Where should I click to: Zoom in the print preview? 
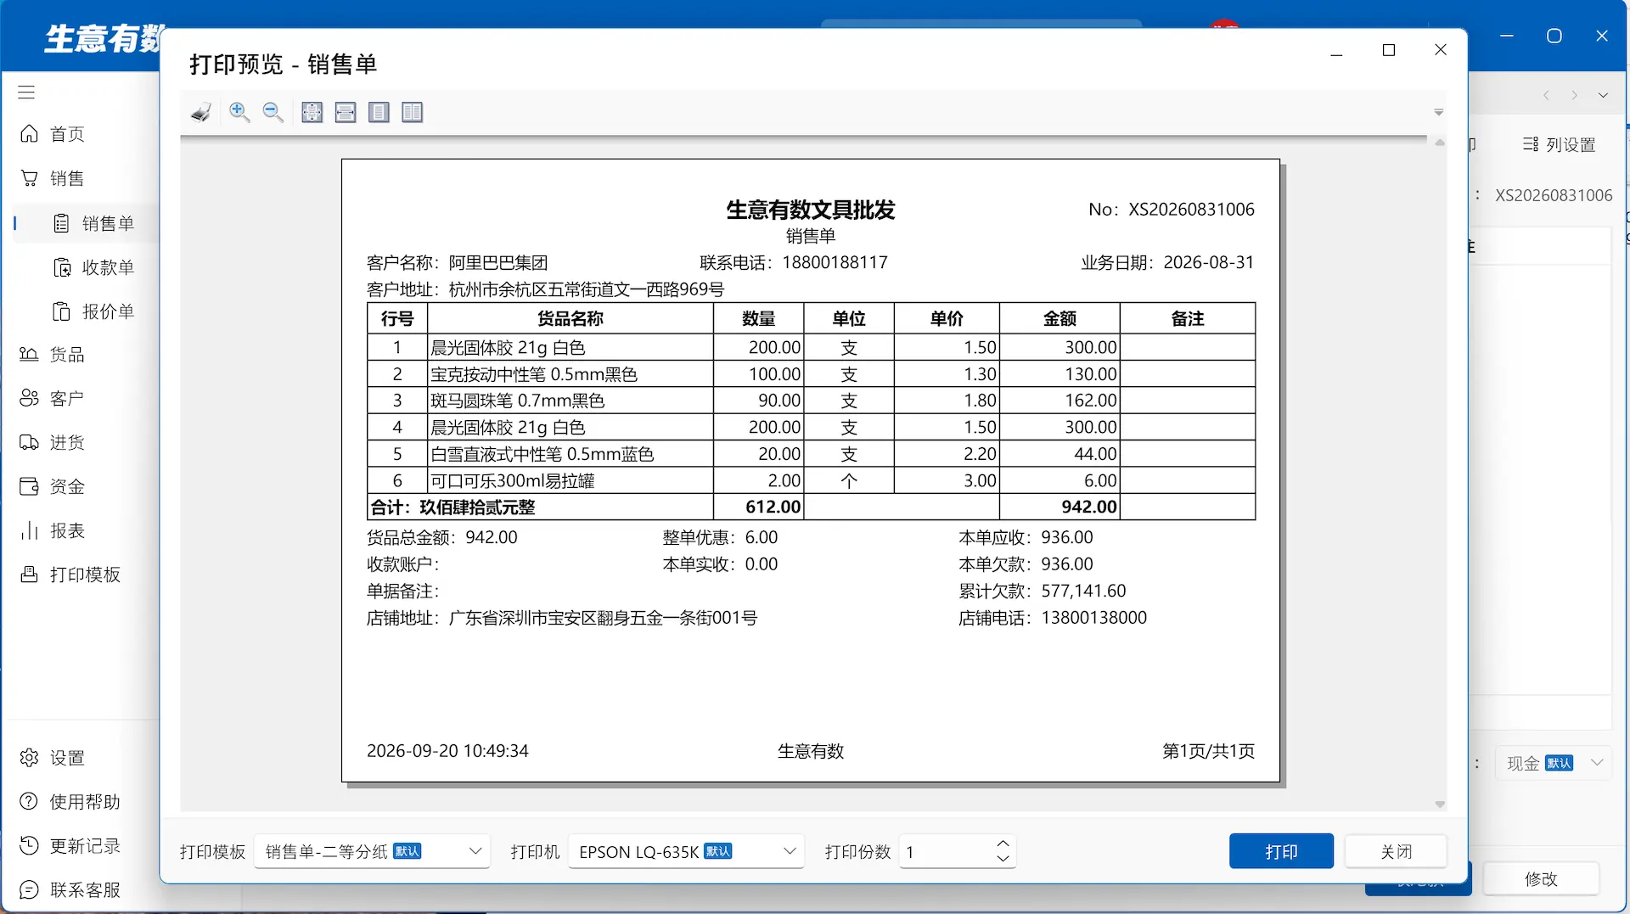coord(239,112)
